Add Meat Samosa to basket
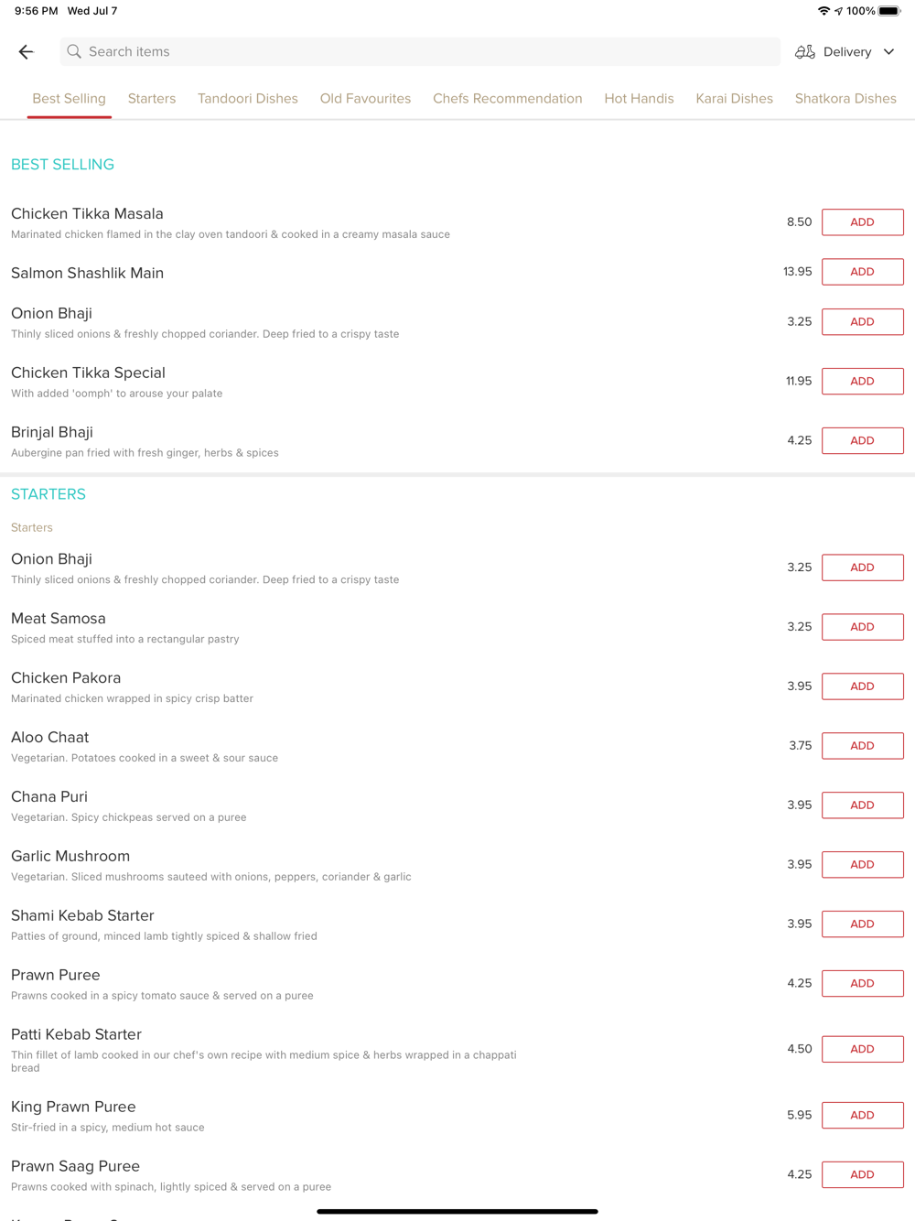 pos(862,627)
